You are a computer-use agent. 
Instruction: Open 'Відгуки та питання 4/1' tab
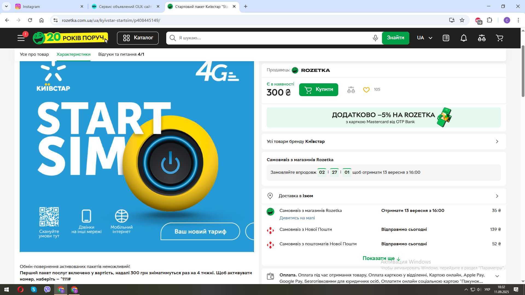click(121, 54)
